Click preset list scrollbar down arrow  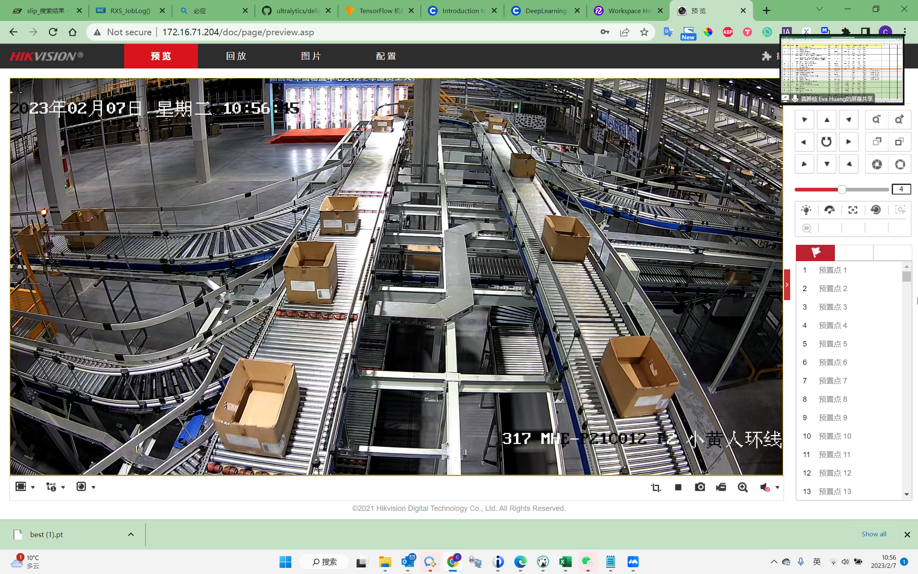point(907,494)
